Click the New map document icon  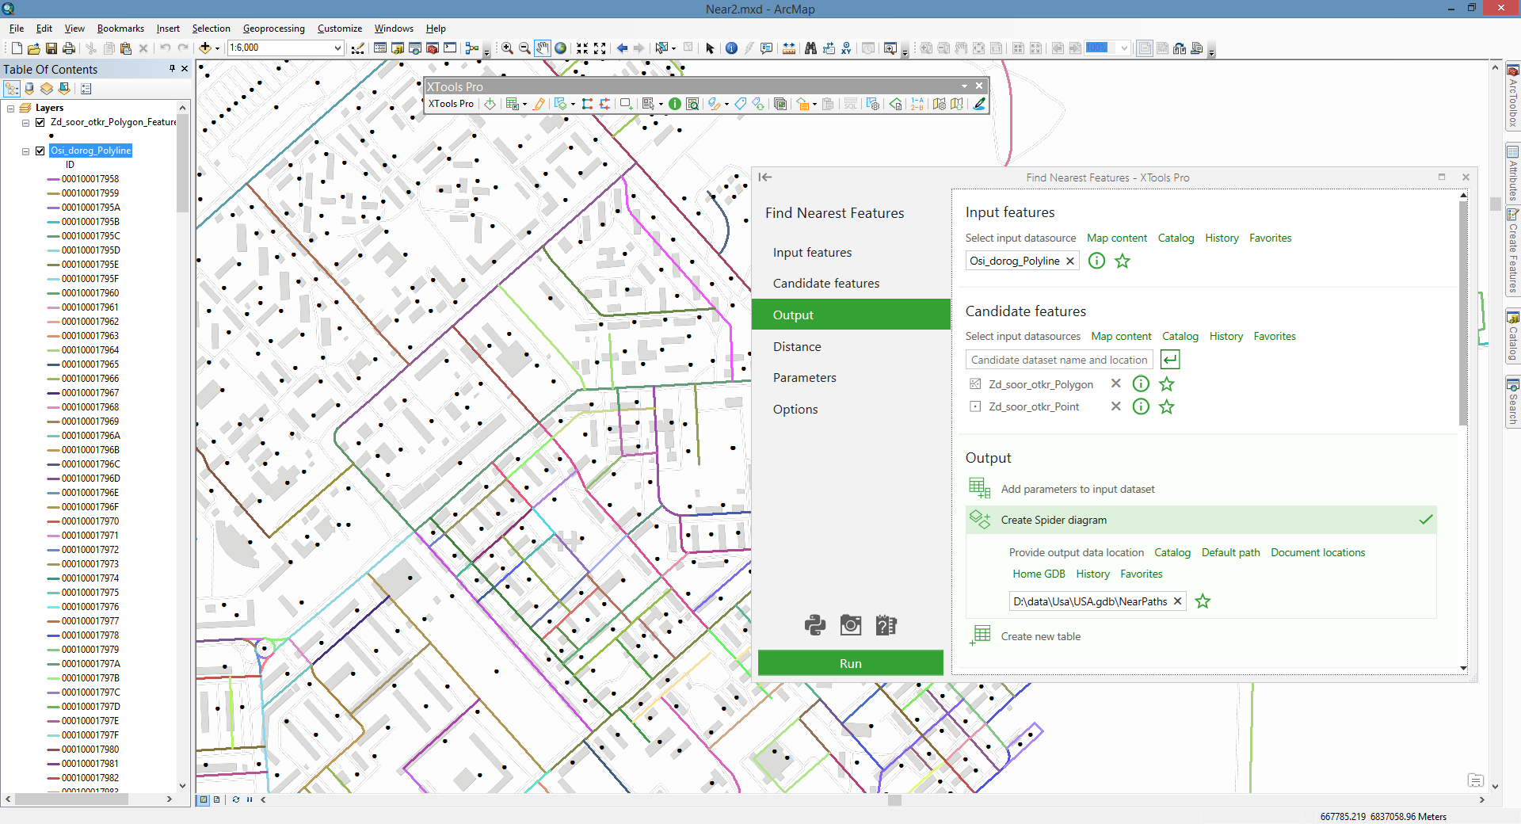[x=17, y=48]
